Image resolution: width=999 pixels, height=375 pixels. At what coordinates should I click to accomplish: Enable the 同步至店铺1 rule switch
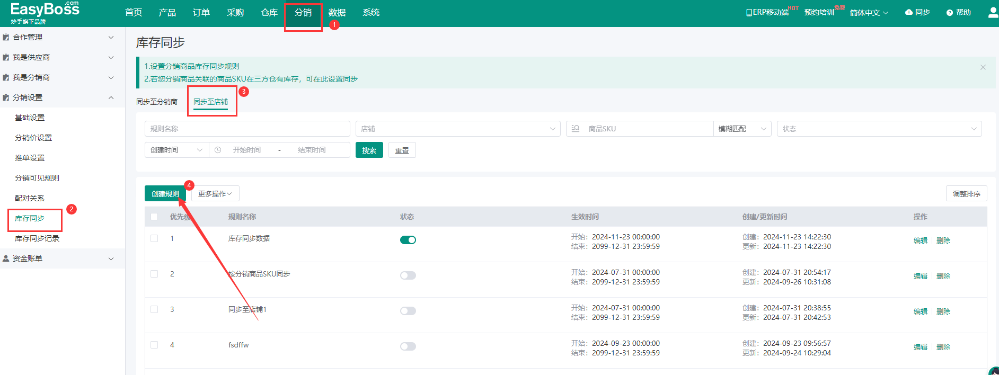tap(408, 311)
